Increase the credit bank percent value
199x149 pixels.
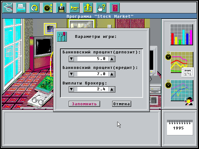point(112,74)
